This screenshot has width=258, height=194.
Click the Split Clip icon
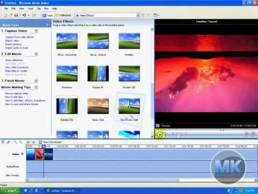click(x=247, y=134)
